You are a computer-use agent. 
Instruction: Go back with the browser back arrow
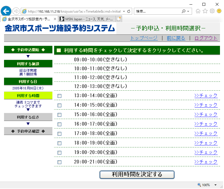(x=6, y=11)
